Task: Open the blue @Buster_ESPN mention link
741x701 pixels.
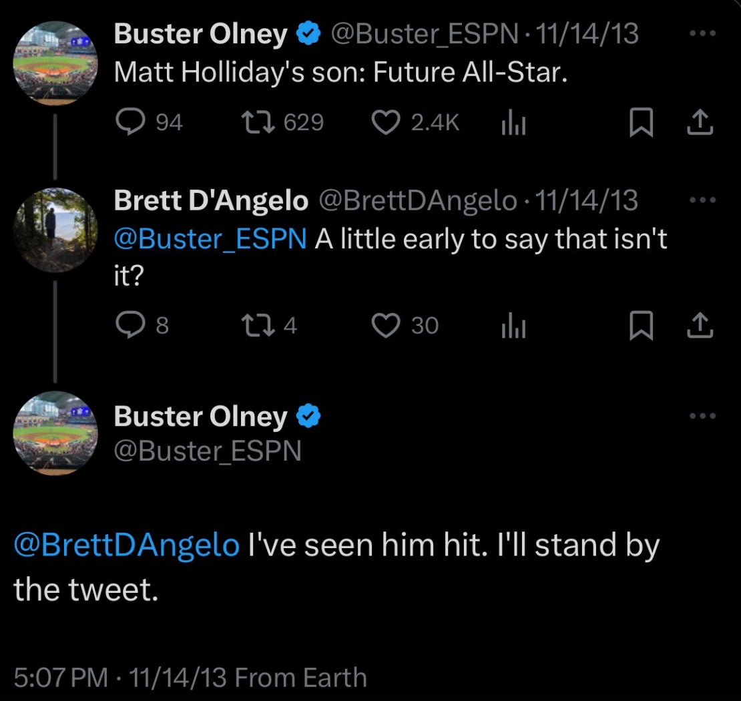Action: [x=210, y=239]
